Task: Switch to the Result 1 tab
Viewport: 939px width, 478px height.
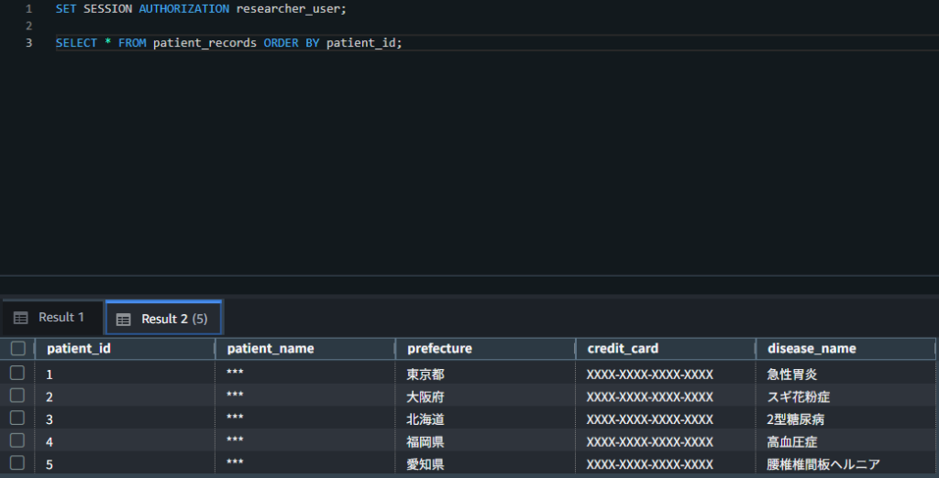Action: pos(50,318)
